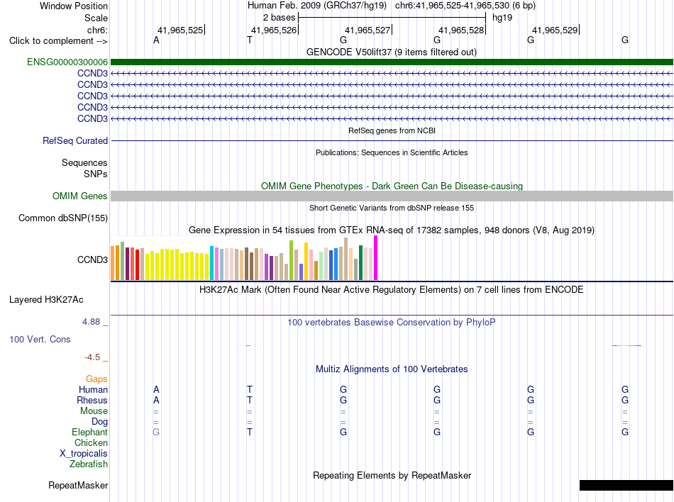Viewport: 674px width, 502px height.
Task: Click the Dog alignment row label
Action: pyautogui.click(x=99, y=422)
